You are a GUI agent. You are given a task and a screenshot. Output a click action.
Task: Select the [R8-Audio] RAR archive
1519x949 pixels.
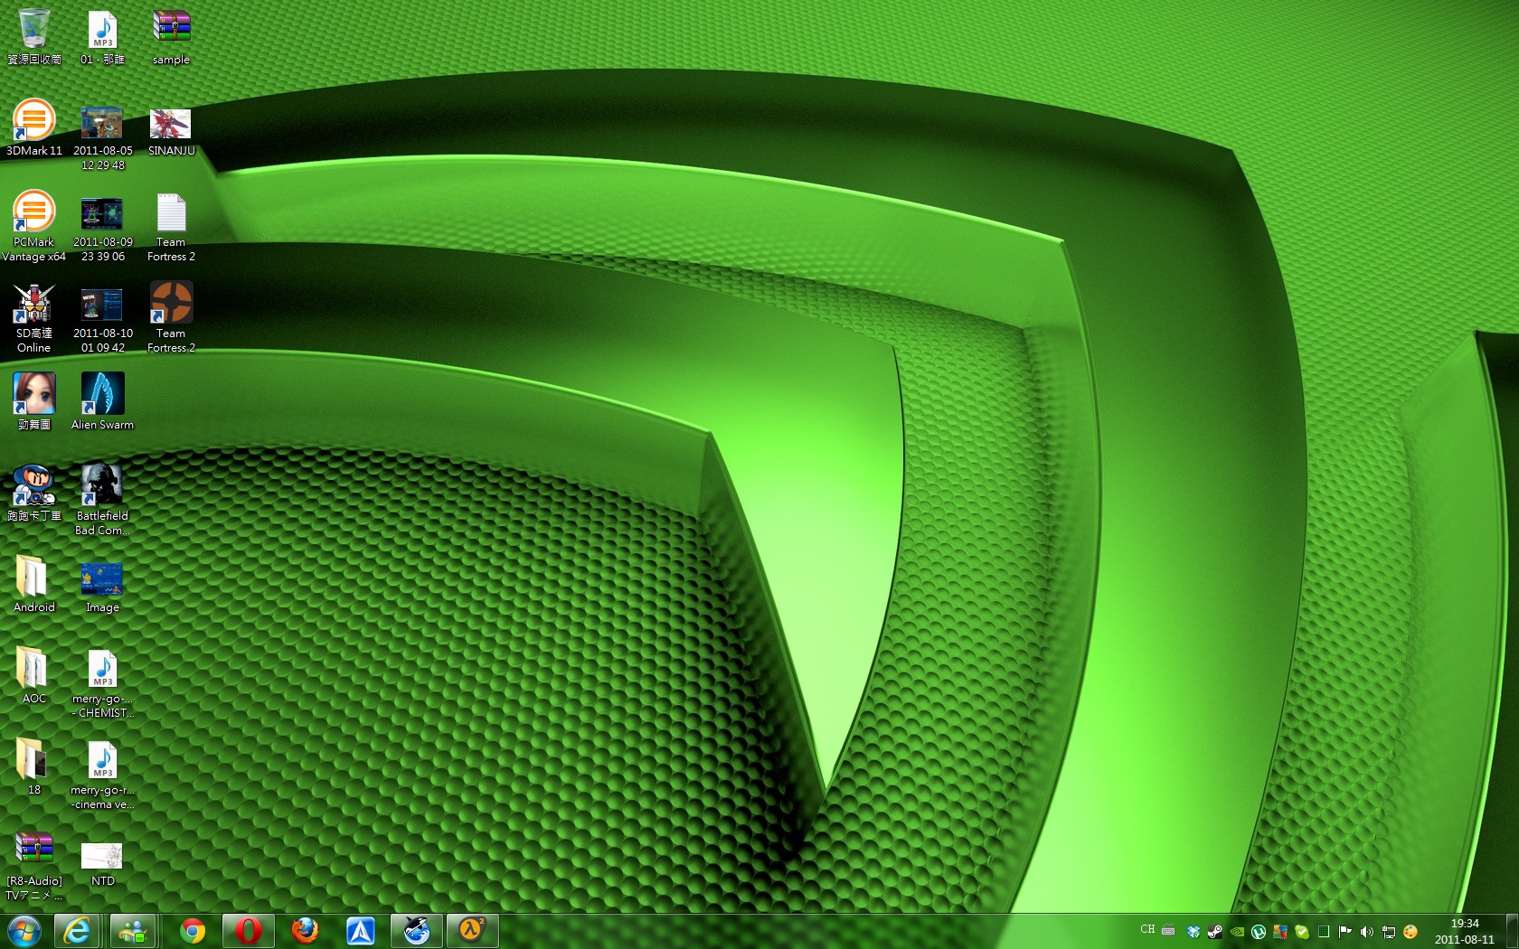(x=34, y=865)
